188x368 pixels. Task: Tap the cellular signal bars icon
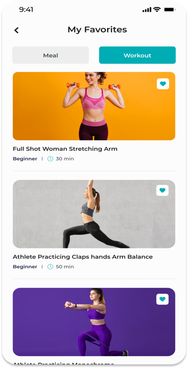[x=147, y=10]
